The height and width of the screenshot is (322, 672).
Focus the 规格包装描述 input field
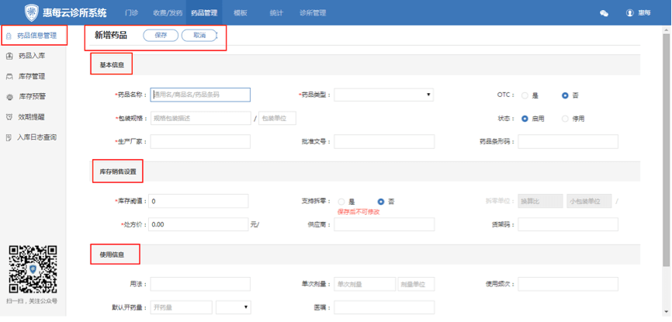click(x=200, y=119)
